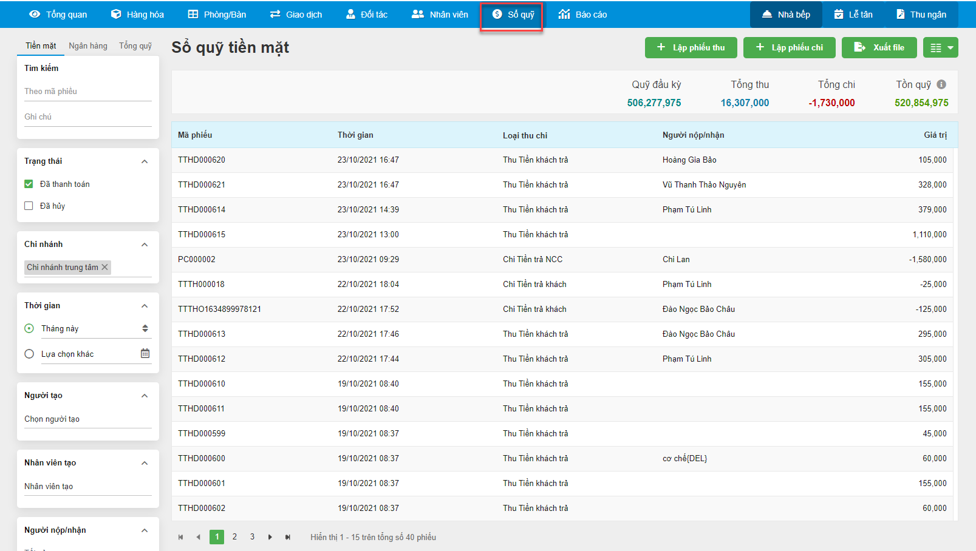Go to pagination page 2
This screenshot has width=976, height=551.
pos(234,537)
